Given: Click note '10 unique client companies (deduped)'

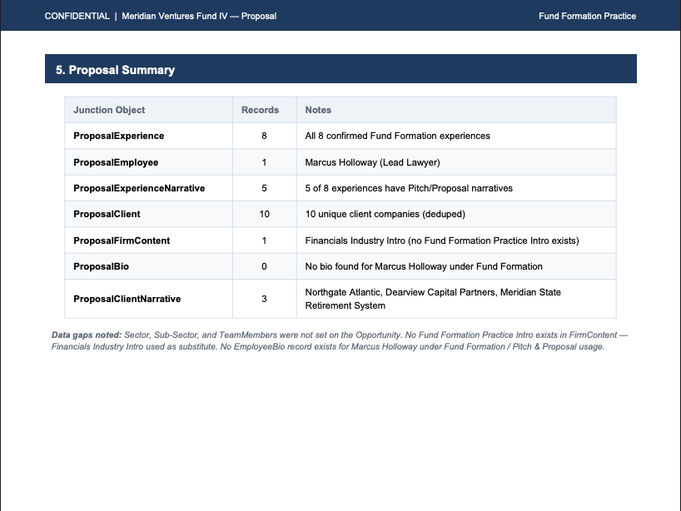Looking at the screenshot, I should pos(385,214).
